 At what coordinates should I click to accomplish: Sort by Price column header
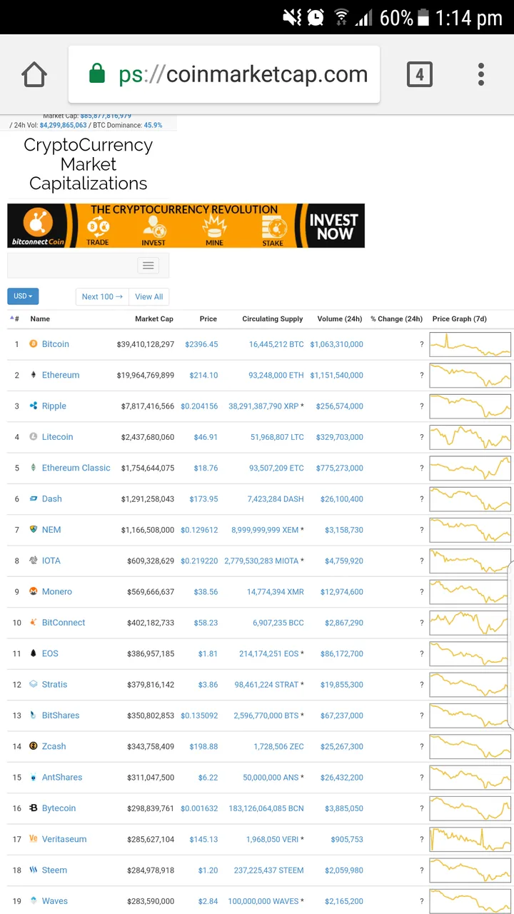pos(208,318)
